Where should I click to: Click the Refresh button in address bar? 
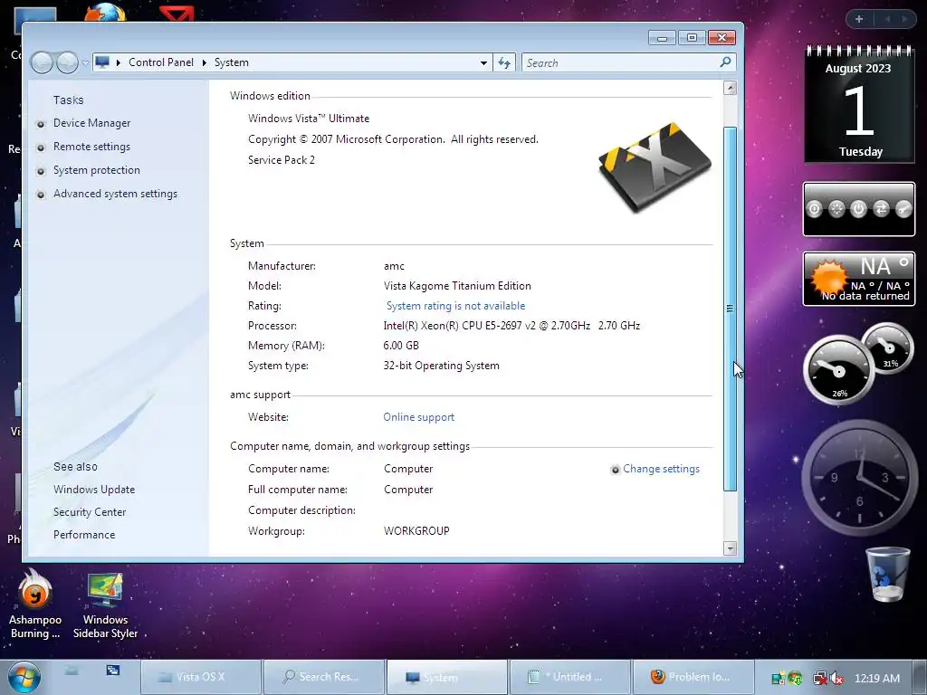tap(504, 62)
